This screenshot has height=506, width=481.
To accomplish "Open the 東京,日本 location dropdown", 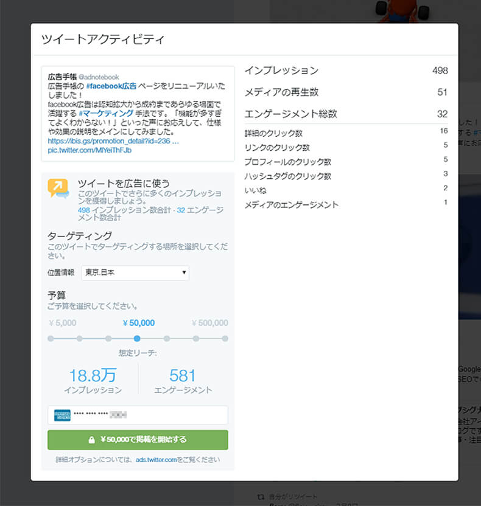I will click(x=135, y=272).
